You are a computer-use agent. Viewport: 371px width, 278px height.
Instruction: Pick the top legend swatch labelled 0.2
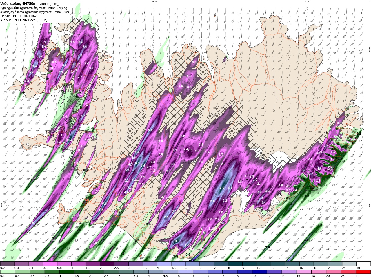(x=7, y=264)
